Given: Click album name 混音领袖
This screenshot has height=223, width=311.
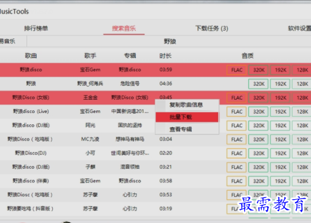Looking at the screenshot, I should 130,167.
